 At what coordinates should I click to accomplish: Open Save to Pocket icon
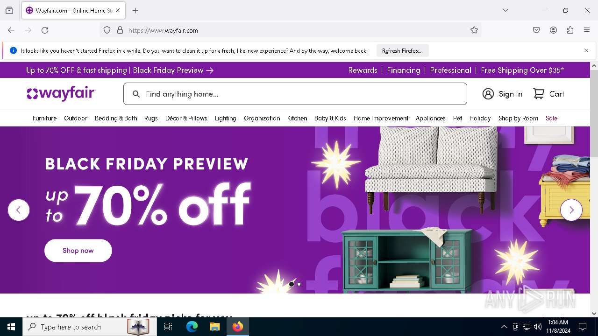pyautogui.click(x=536, y=30)
